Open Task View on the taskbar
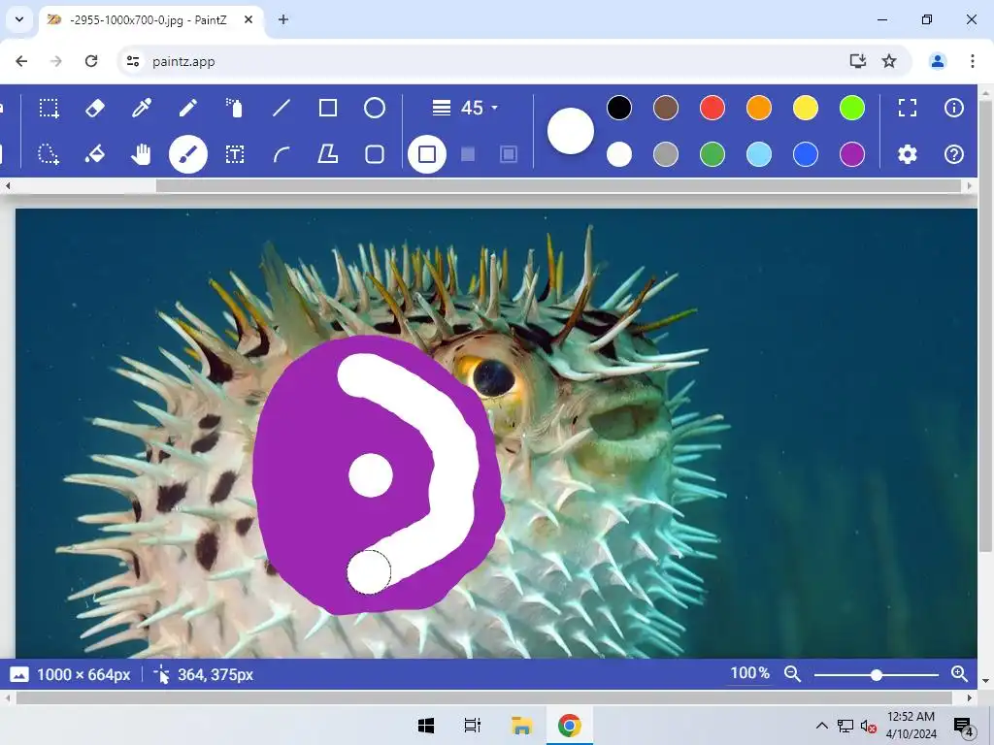The image size is (994, 745). (473, 726)
